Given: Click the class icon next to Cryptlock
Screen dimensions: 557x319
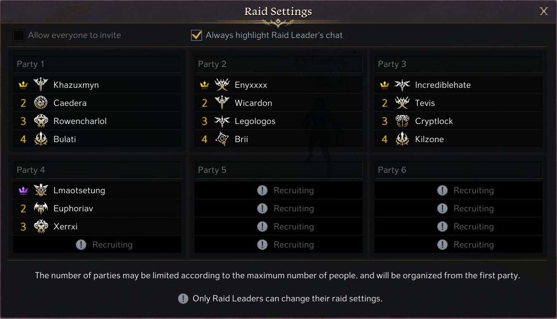Looking at the screenshot, I should (x=402, y=121).
